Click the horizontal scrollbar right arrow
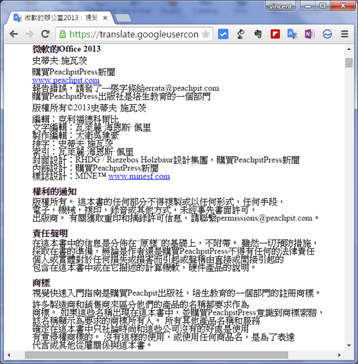 pos(340,355)
